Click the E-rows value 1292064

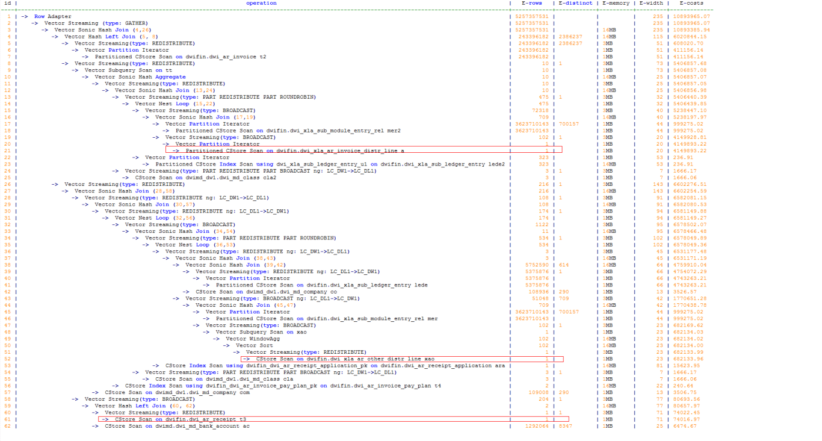536,426
